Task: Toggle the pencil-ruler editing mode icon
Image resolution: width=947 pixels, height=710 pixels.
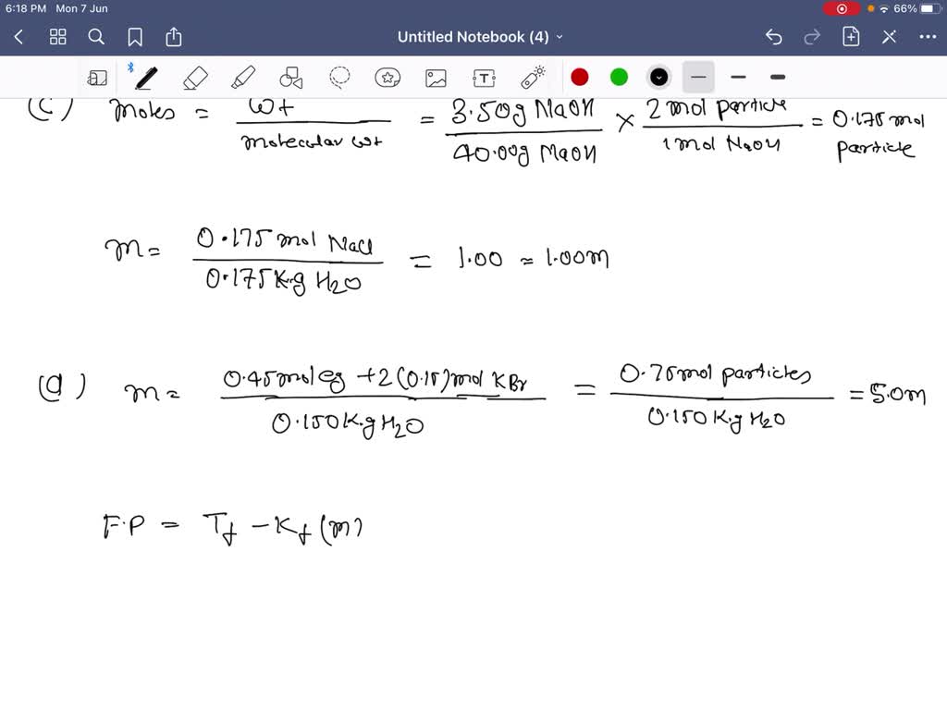Action: point(889,37)
